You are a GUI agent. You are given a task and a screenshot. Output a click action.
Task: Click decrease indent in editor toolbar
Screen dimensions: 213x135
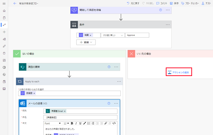click(97, 123)
